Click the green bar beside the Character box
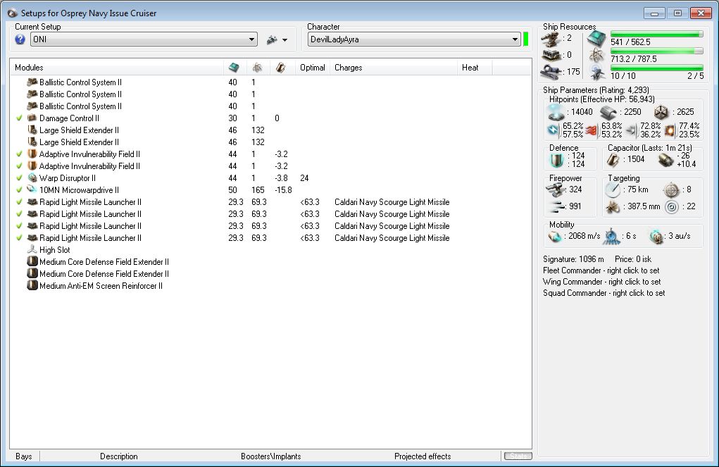This screenshot has width=719, height=467. click(x=526, y=39)
